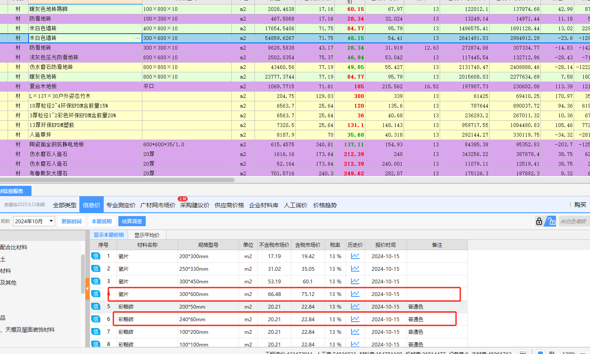Image resolution: width=590 pixels, height=354 pixels.
Task: Open history price chart for row 3
Action: pyautogui.click(x=355, y=281)
